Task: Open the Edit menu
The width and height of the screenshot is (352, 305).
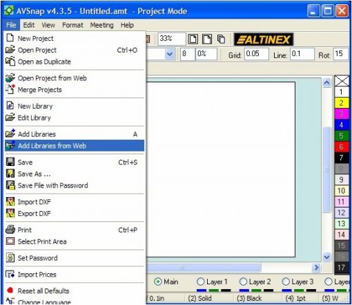Action: coord(29,25)
